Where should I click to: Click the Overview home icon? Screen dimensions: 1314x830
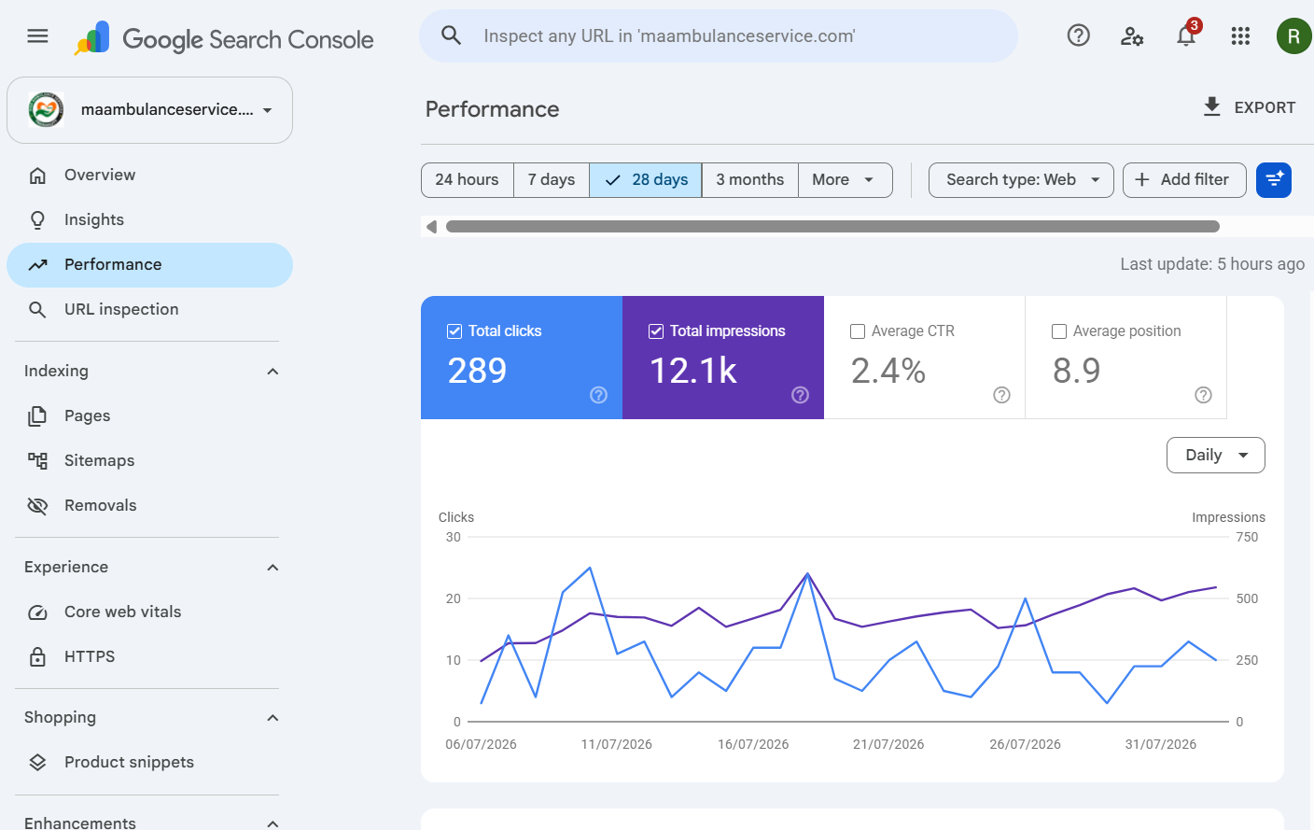click(x=37, y=175)
